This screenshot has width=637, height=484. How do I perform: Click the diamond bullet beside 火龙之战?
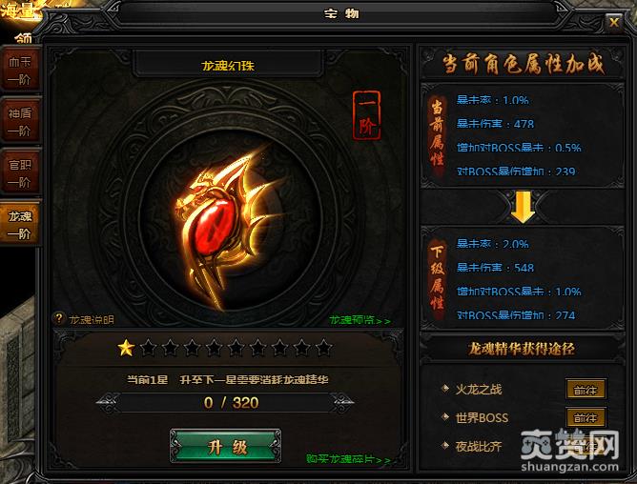coord(445,388)
